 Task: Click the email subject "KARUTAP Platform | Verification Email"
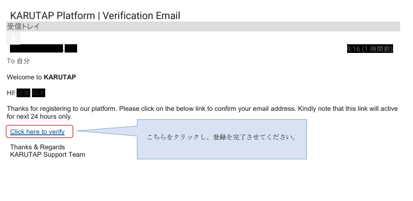95,16
